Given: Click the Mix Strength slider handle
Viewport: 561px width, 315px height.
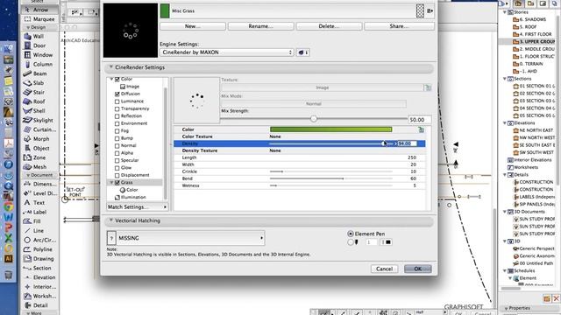Looking at the screenshot, I should click(x=314, y=119).
